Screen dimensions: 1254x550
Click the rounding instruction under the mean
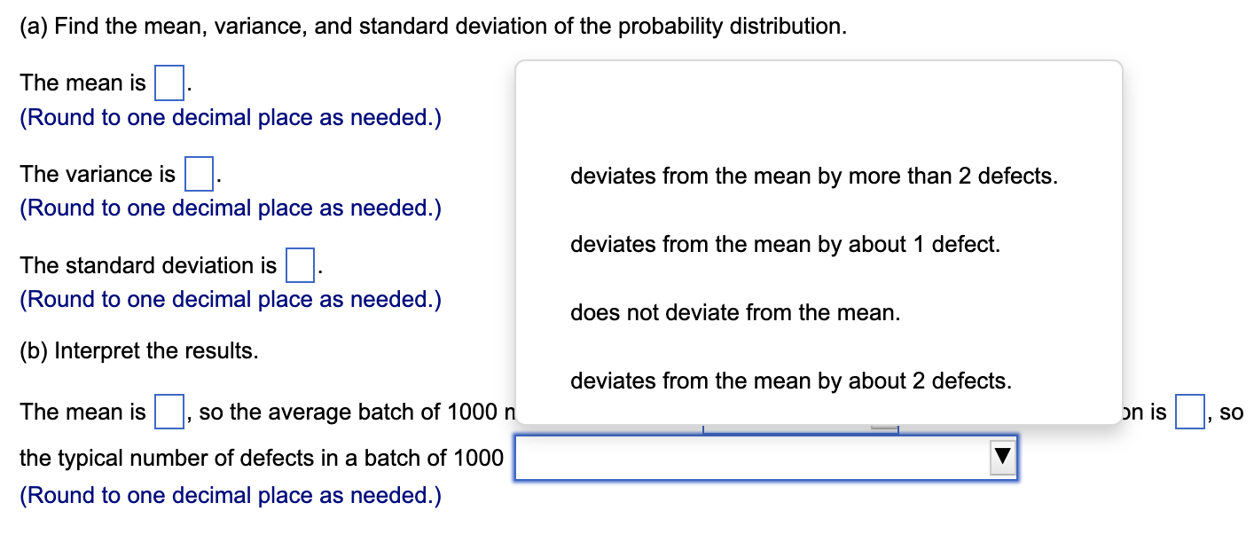coord(230,117)
